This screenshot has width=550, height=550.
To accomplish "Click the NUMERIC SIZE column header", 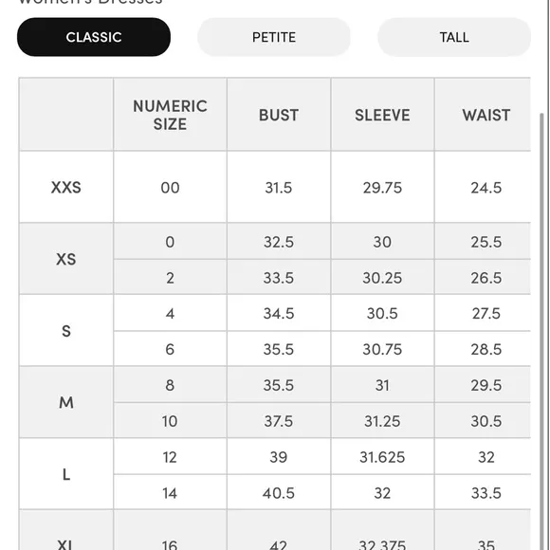I will pyautogui.click(x=170, y=115).
